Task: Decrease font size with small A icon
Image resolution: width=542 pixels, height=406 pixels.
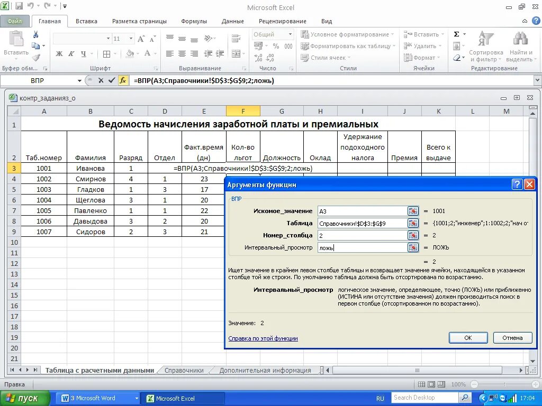Action: coord(152,39)
